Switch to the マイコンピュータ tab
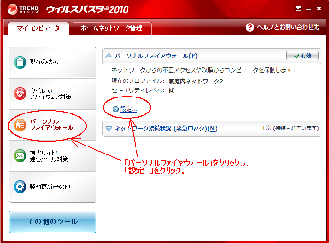The image size is (329, 243). [x=39, y=28]
